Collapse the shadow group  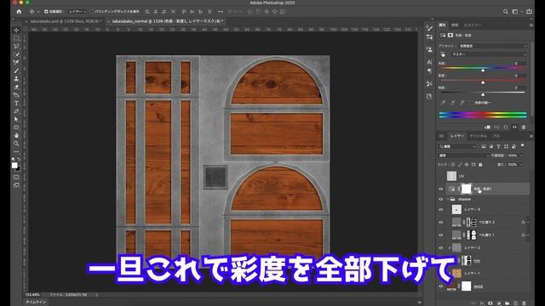click(448, 200)
